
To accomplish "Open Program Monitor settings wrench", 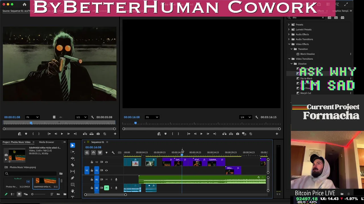I will [x=257, y=117].
